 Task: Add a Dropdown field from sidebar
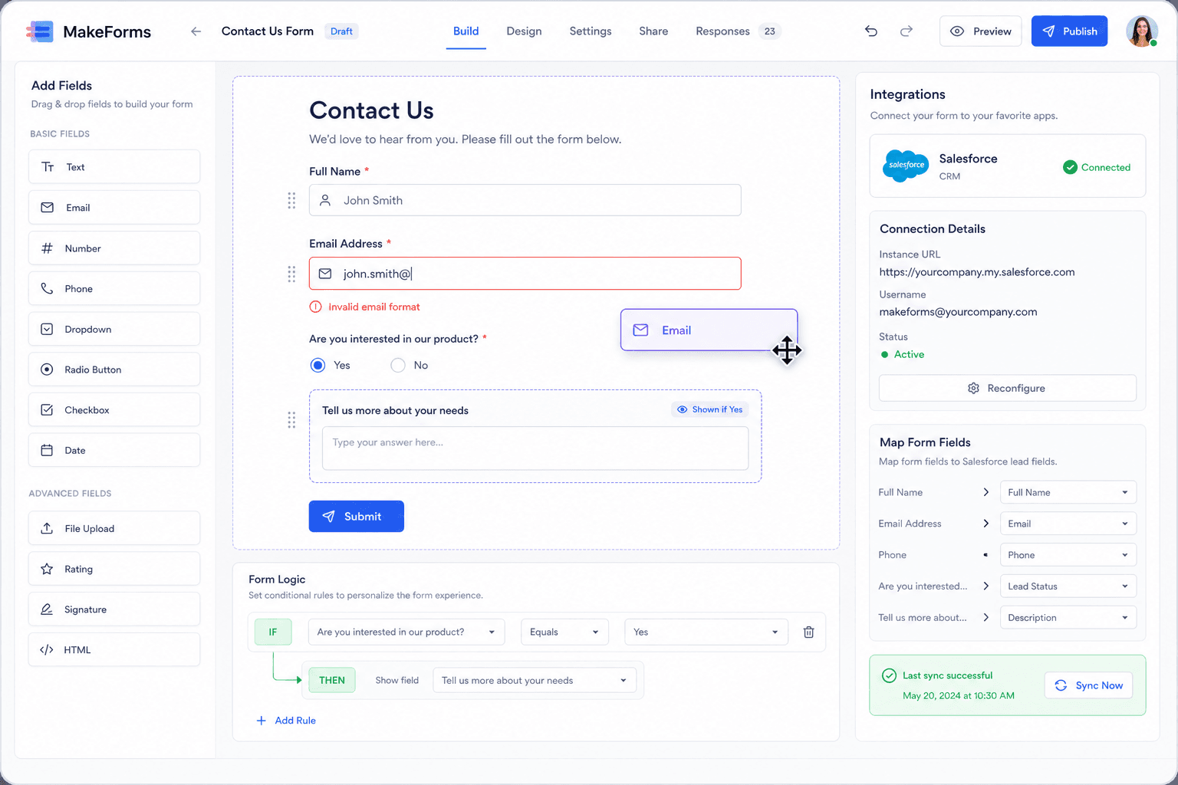pos(114,330)
